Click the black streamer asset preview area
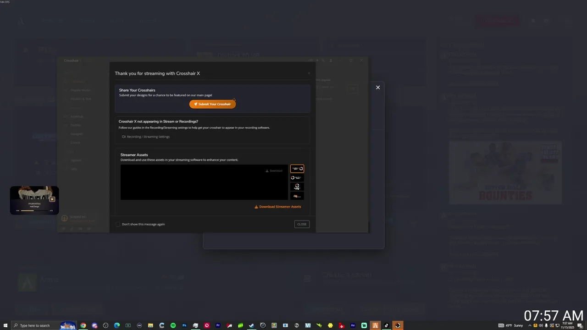This screenshot has width=587, height=330. [x=204, y=182]
